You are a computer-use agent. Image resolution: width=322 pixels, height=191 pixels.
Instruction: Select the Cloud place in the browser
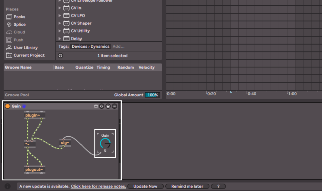point(16,32)
